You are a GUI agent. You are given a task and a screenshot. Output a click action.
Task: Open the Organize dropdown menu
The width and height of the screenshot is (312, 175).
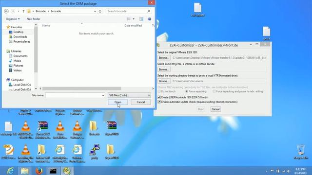pyautogui.click(x=13, y=19)
